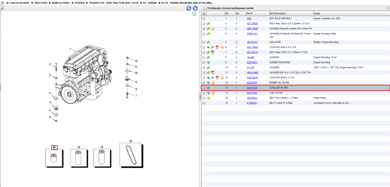Click green arrow on 379611A1 row
Image resolution: width=390 pixels, height=187 pixels.
pos(208,34)
